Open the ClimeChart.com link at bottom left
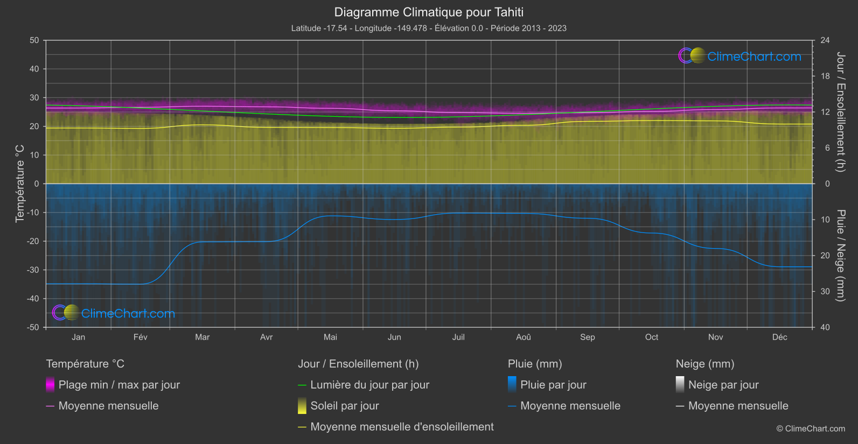 coord(128,313)
